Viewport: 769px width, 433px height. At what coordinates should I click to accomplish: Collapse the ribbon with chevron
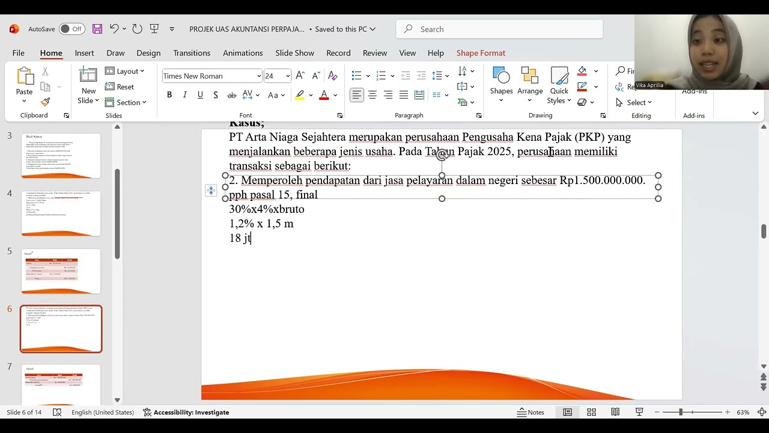[x=755, y=113]
